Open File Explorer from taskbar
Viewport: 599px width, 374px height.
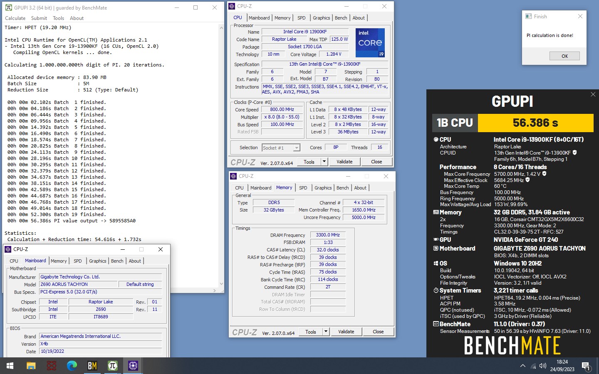31,366
